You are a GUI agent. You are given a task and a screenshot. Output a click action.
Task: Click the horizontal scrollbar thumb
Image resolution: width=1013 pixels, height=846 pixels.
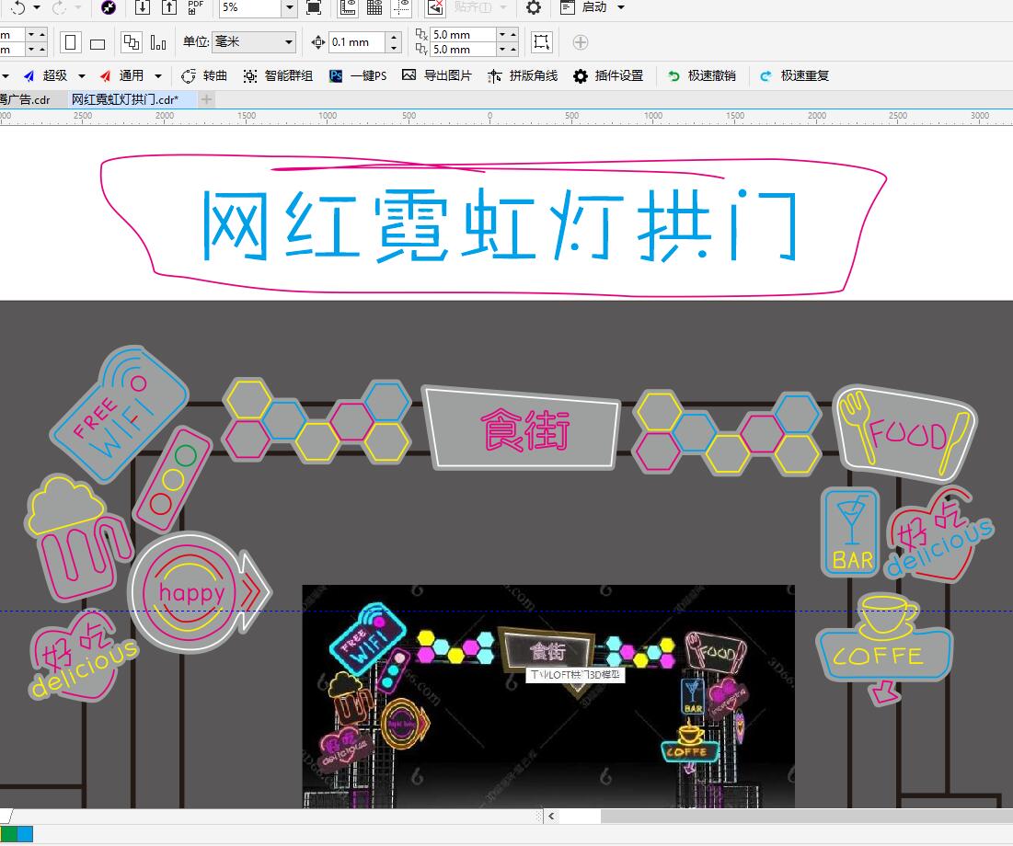[x=807, y=817]
